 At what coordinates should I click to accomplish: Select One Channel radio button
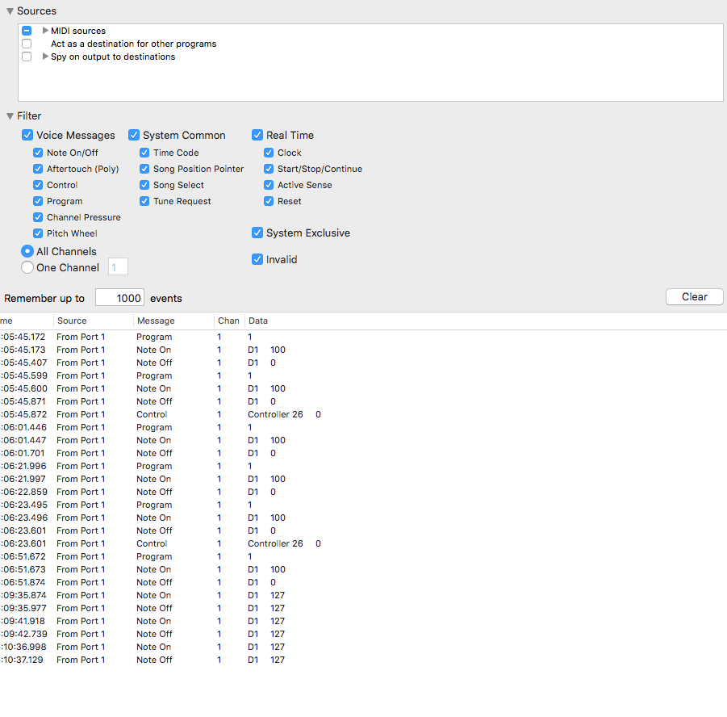(x=27, y=267)
